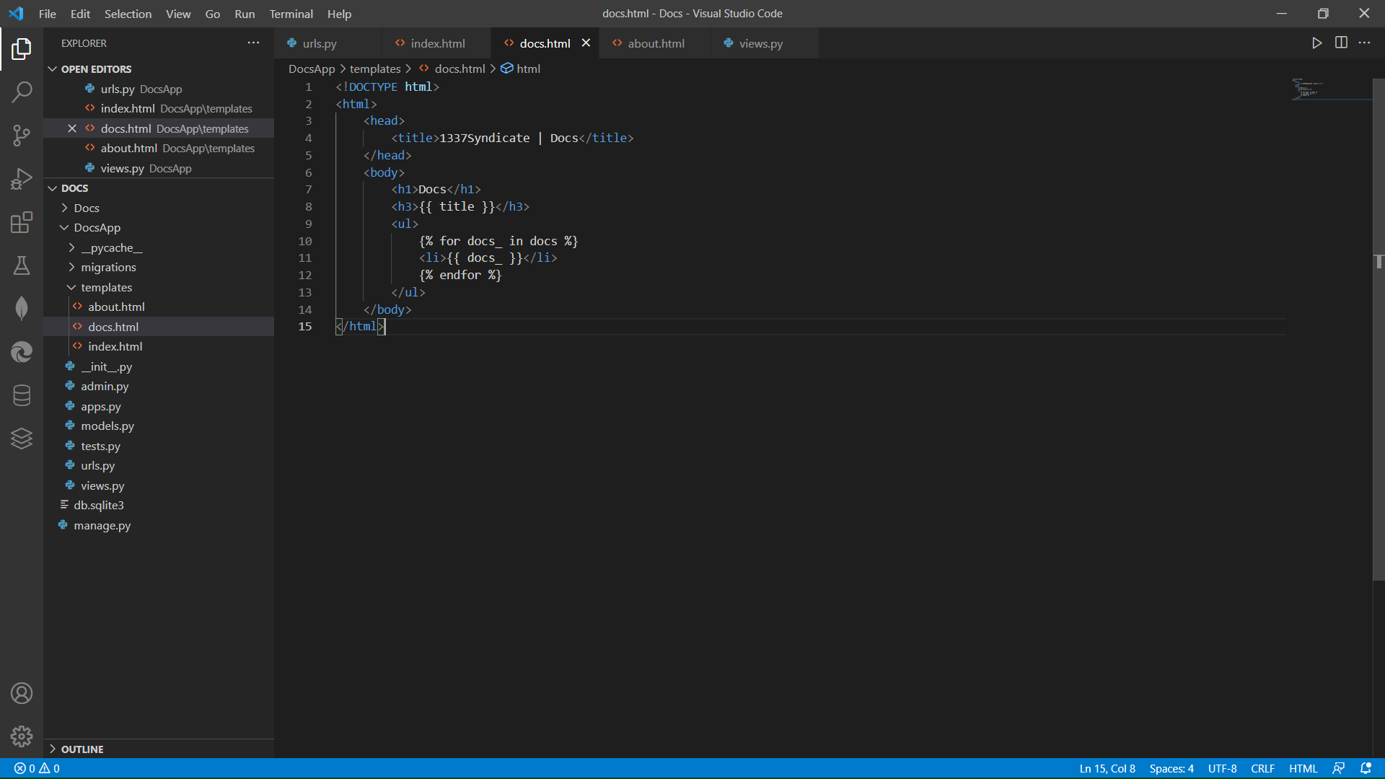Screen dimensions: 1385x779
Task: Open the Extensions view
Action: click(x=22, y=222)
